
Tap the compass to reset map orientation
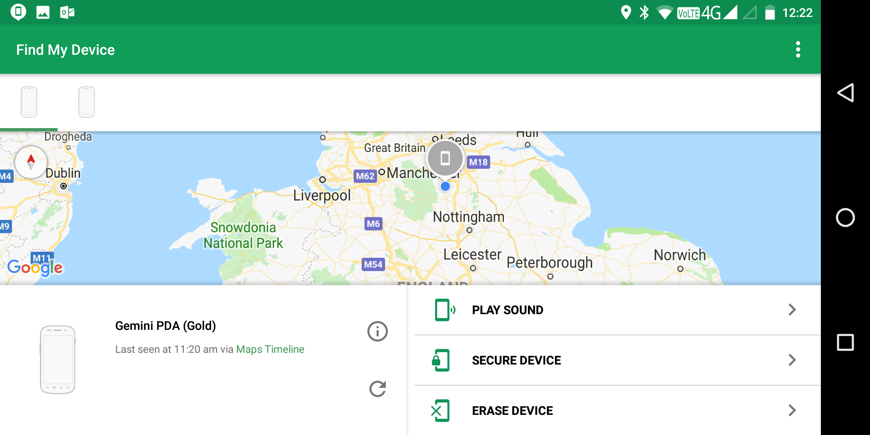click(31, 163)
